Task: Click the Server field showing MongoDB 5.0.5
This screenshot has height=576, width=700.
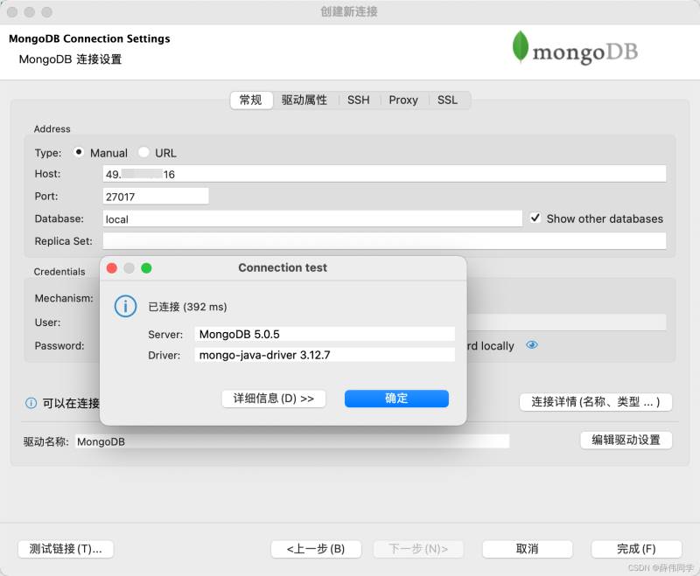Action: pos(325,334)
